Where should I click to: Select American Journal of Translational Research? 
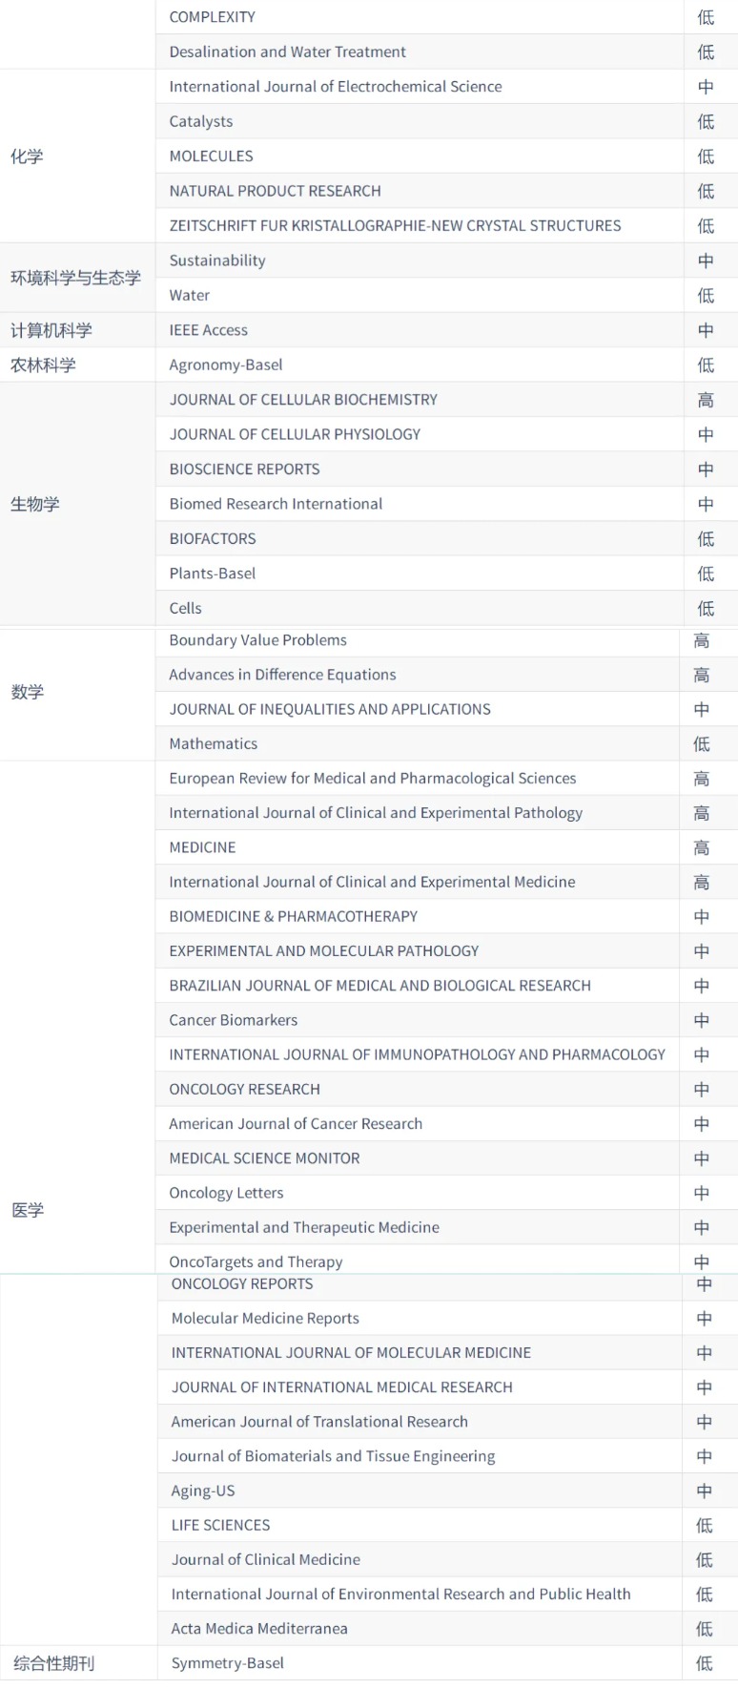[x=319, y=1422]
